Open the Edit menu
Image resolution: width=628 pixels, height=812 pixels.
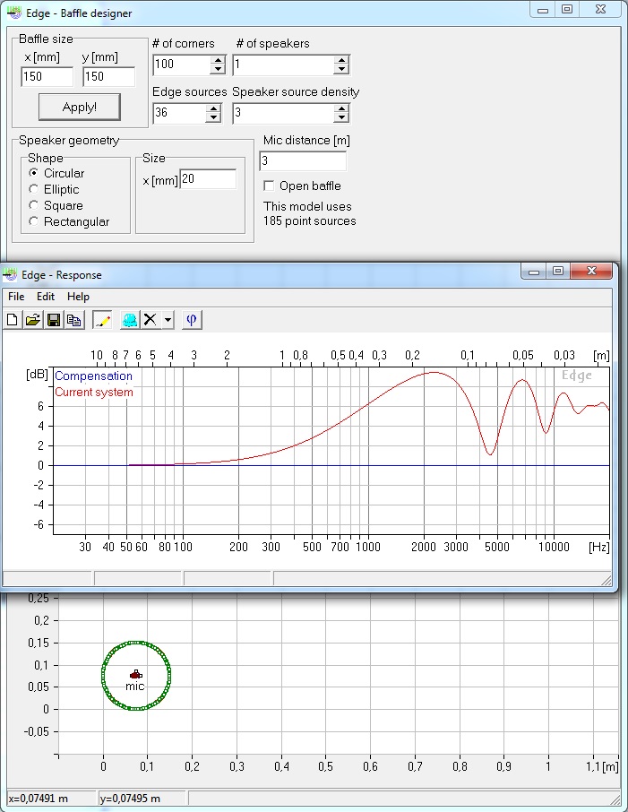pyautogui.click(x=46, y=297)
